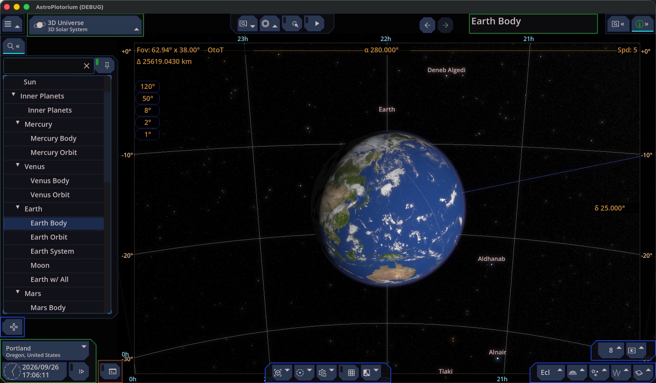The height and width of the screenshot is (383, 656).
Task: Go back with the left arrow button
Action: 427,25
